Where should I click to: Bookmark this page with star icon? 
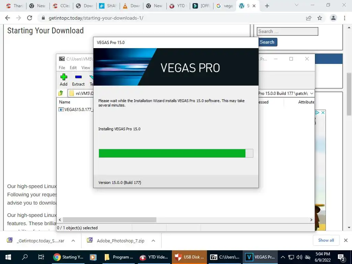[320, 18]
